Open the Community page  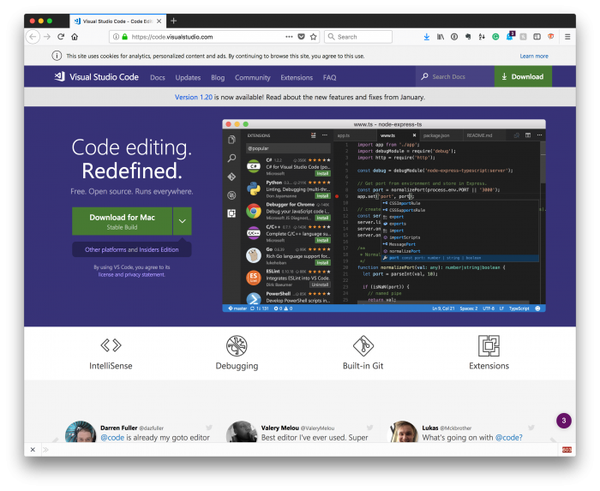point(253,78)
